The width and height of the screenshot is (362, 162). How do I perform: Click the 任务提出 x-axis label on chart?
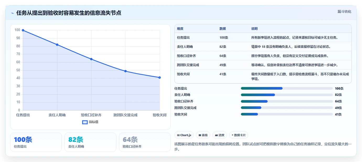coord(23,115)
